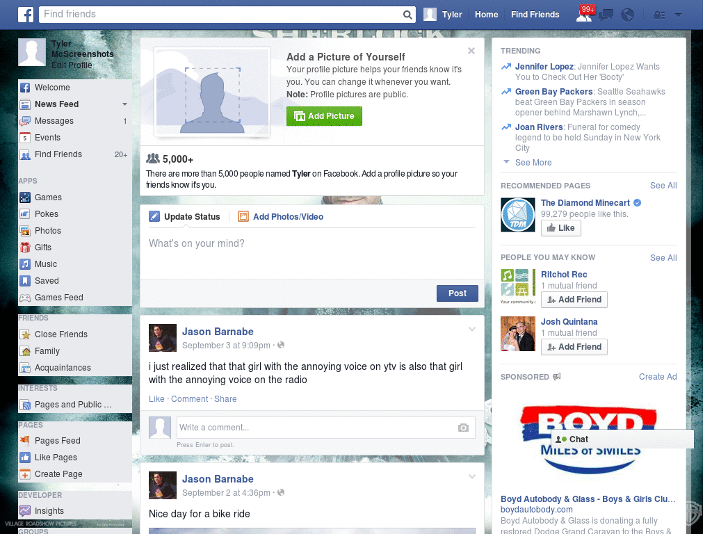Click See All for People You May Know
Viewport: 712px width, 534px height.
point(663,258)
